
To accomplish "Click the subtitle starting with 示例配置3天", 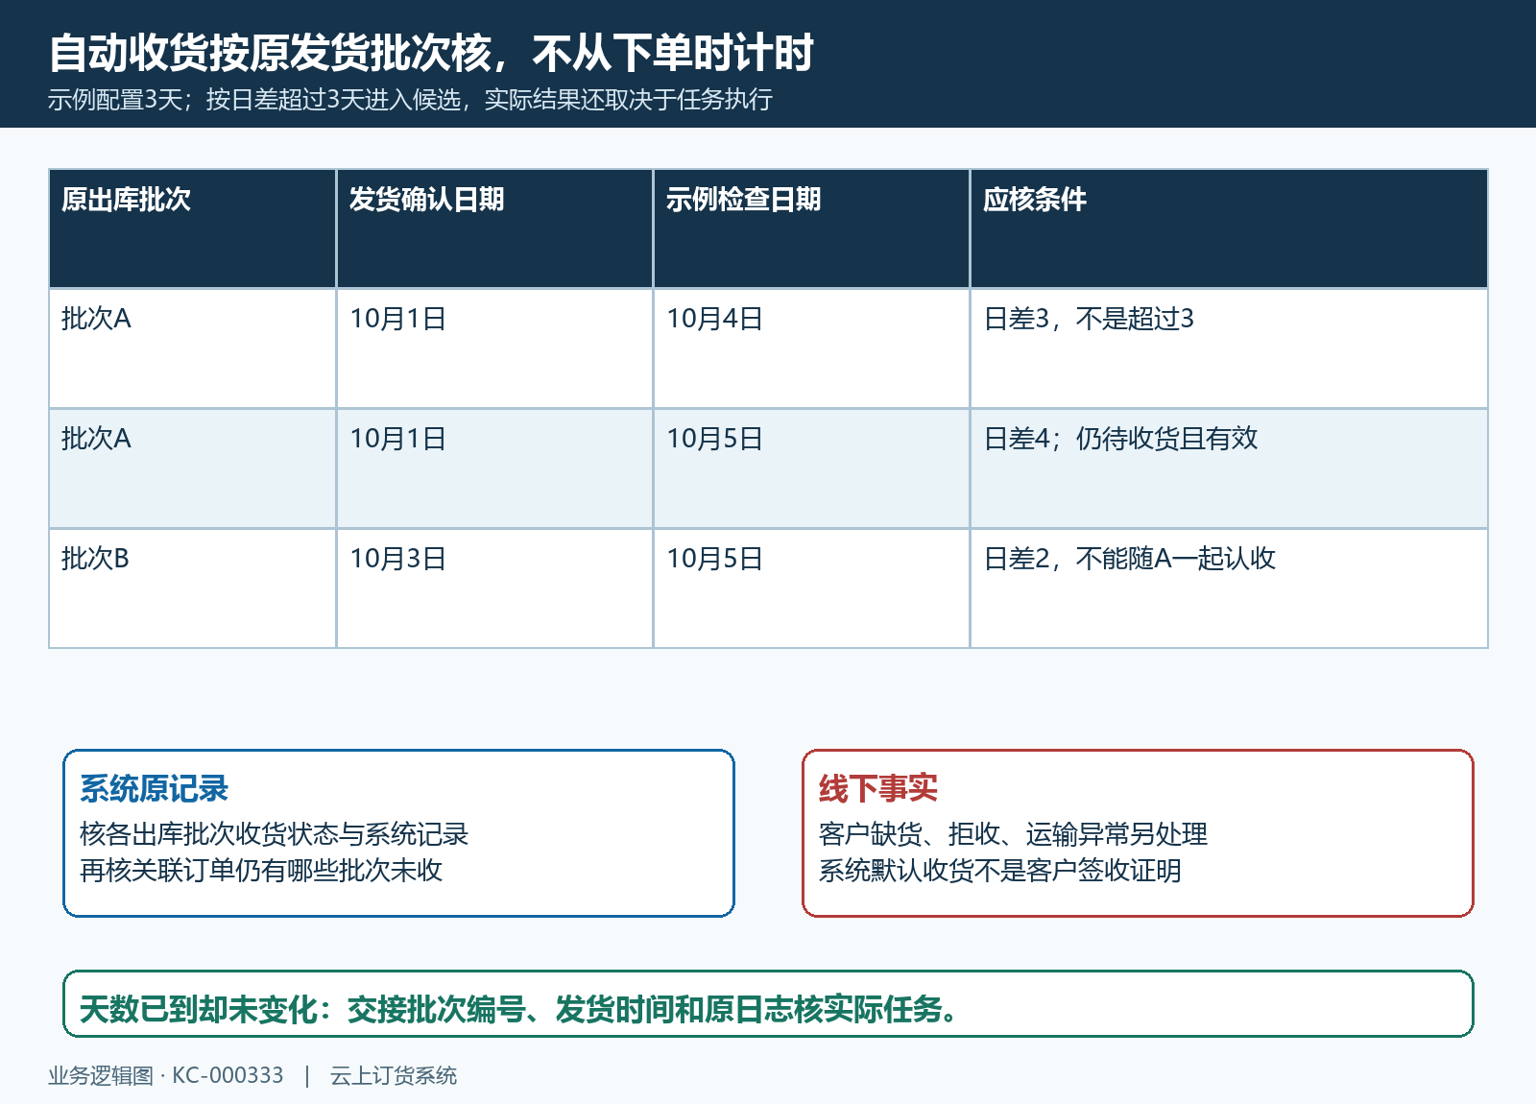I will [410, 100].
